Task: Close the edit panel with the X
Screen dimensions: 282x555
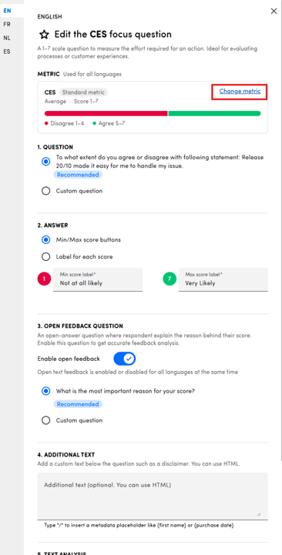Action: click(x=274, y=11)
